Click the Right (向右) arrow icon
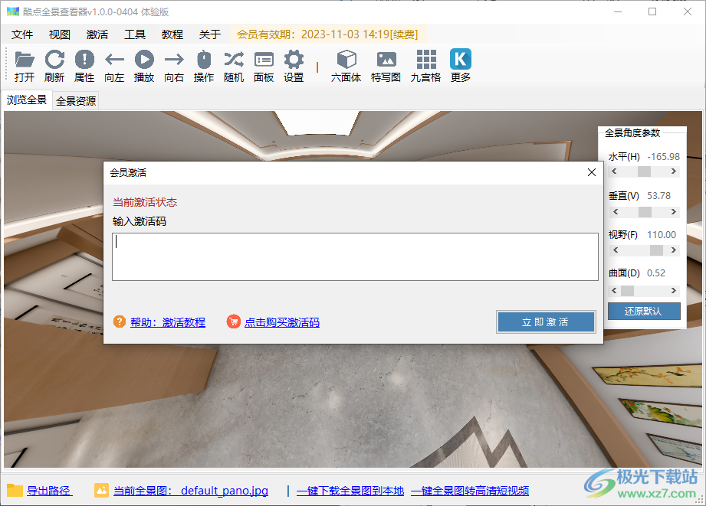Screen dimensions: 706x506 (174, 60)
